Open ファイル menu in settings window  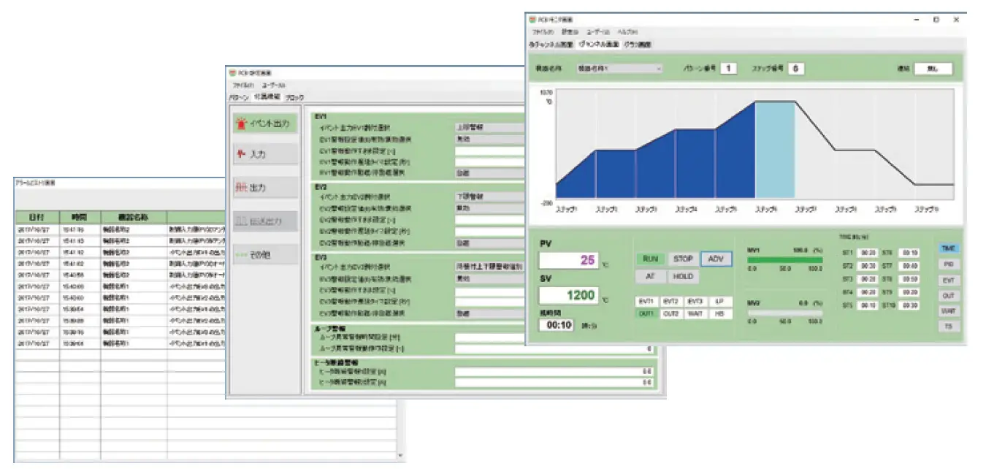242,85
